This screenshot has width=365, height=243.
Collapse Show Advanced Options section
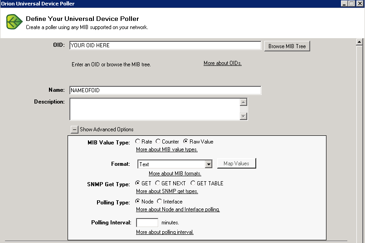74,129
